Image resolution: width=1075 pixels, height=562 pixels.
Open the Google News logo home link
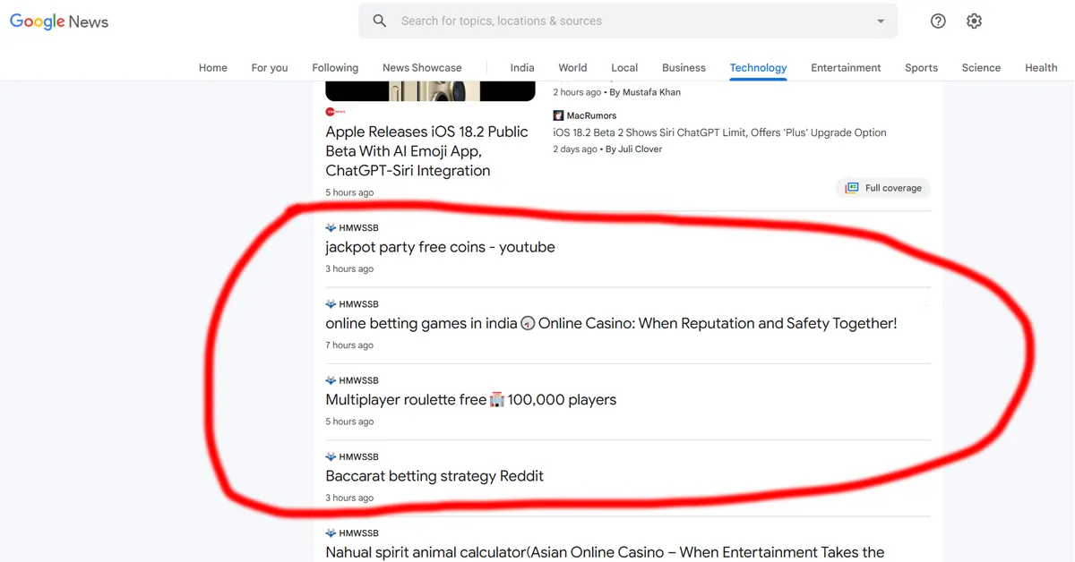(x=59, y=21)
